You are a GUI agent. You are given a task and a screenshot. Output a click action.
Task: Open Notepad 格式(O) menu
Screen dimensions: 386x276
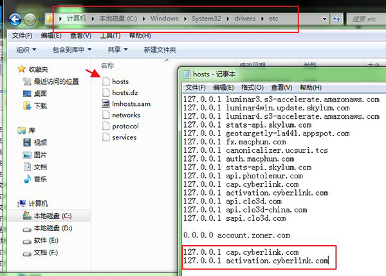252,88
